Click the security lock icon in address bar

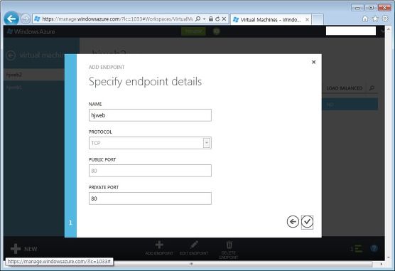click(211, 19)
